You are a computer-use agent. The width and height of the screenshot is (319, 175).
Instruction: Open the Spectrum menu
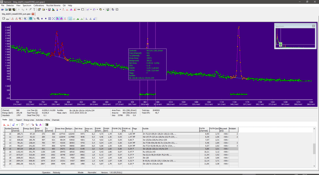(x=26, y=6)
